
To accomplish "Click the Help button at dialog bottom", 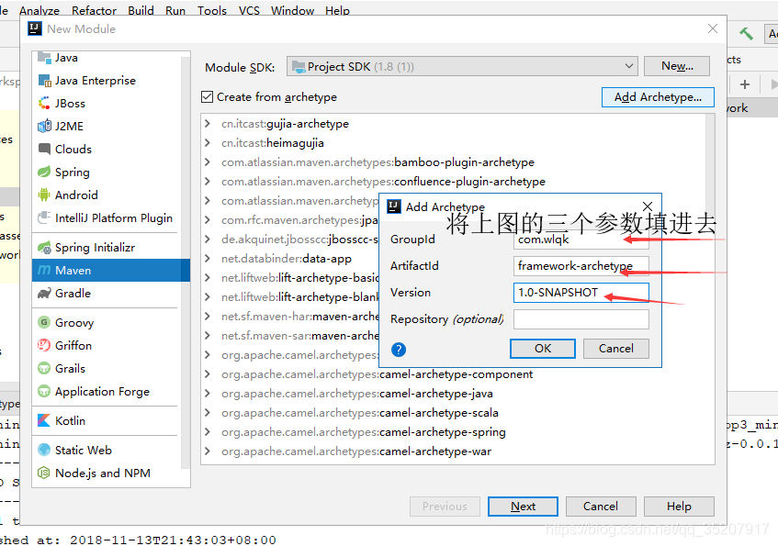I will tap(679, 507).
